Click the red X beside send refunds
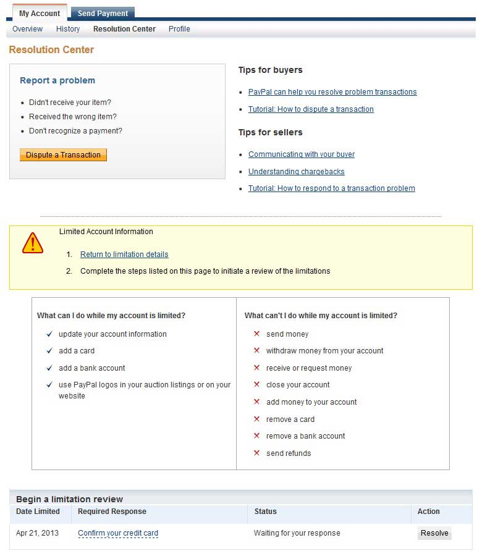The width and height of the screenshot is (477, 556). (256, 453)
